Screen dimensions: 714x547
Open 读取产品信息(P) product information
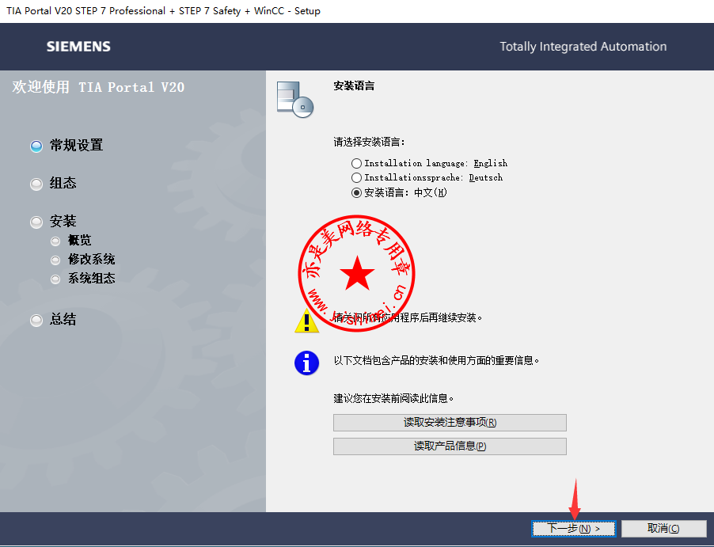tap(450, 446)
